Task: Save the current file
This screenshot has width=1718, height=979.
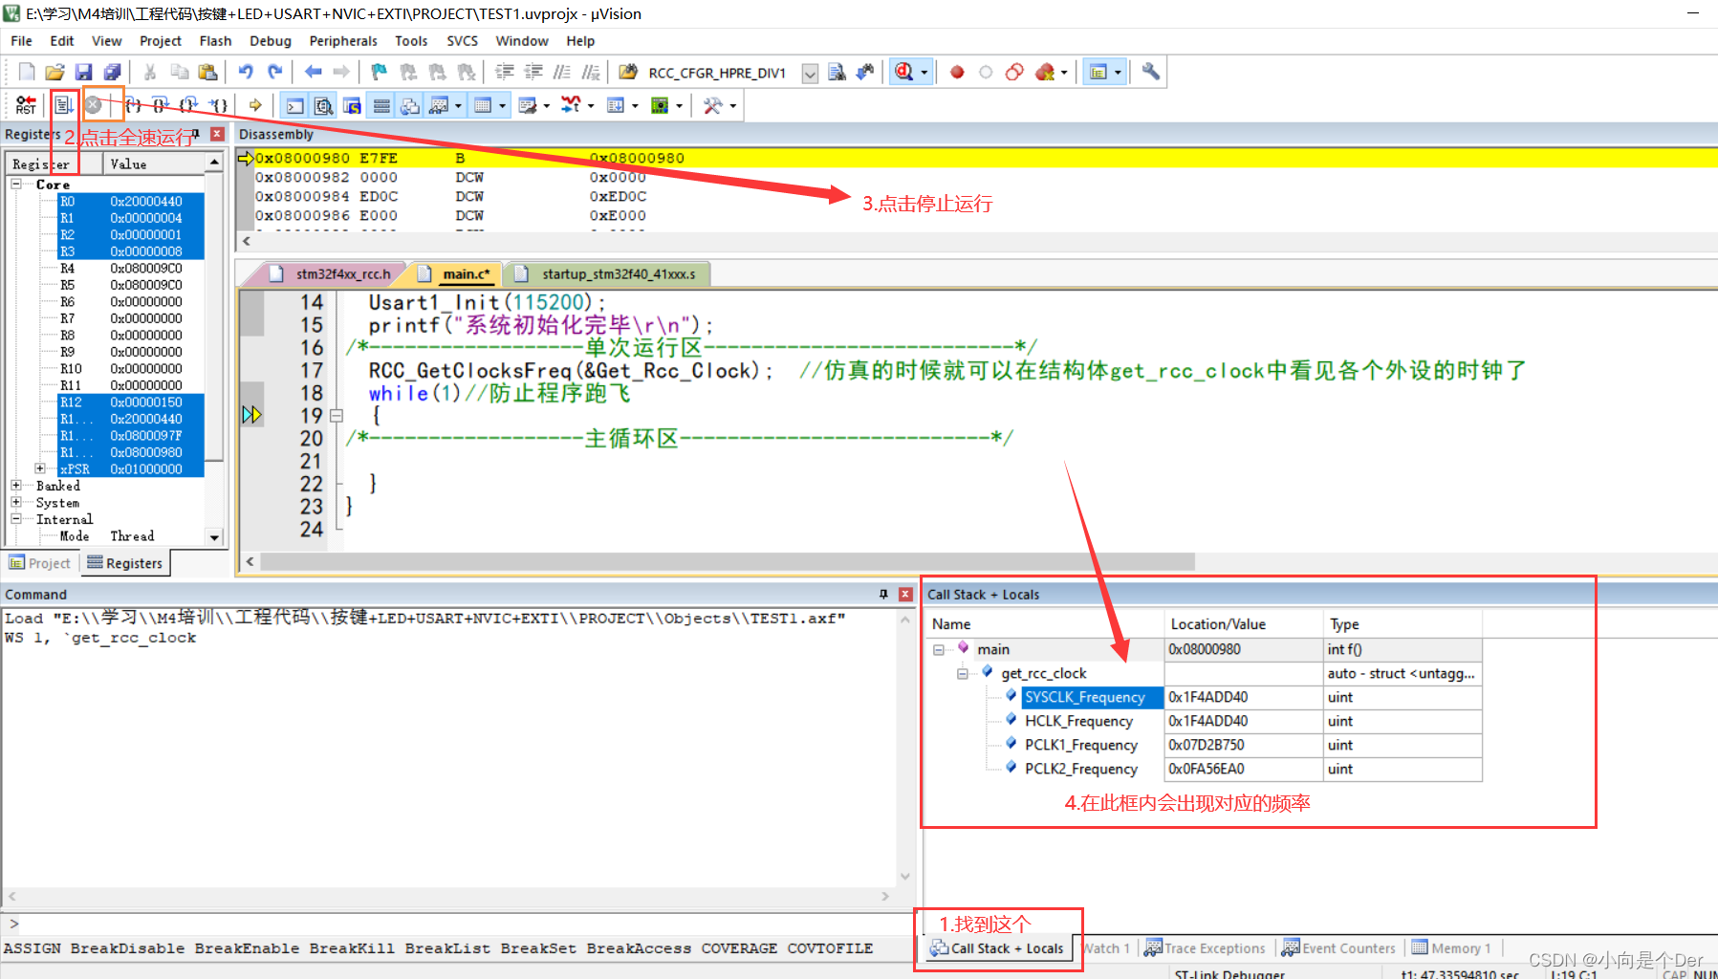Action: pyautogui.click(x=84, y=72)
